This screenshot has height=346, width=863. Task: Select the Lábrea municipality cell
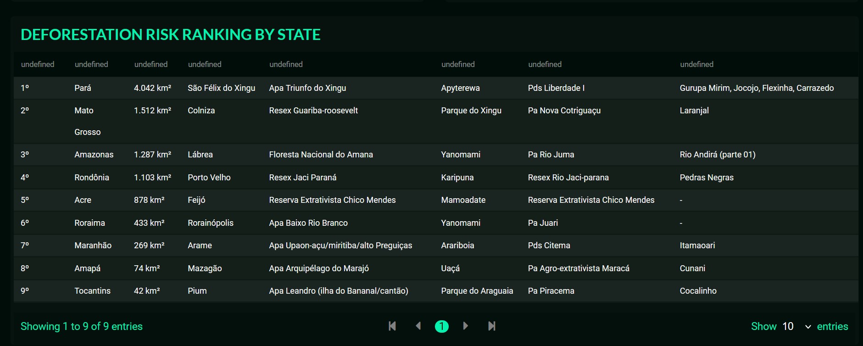click(x=200, y=155)
